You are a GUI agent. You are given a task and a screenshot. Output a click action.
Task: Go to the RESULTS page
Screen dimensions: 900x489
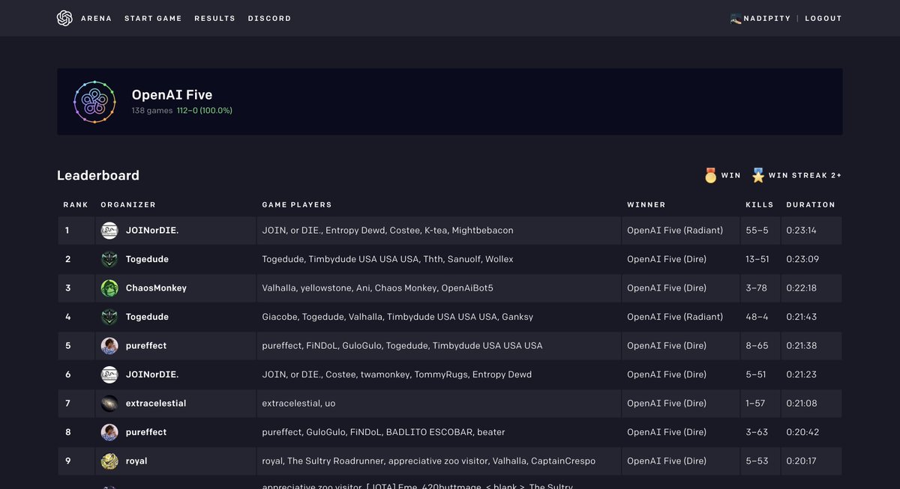(x=214, y=18)
